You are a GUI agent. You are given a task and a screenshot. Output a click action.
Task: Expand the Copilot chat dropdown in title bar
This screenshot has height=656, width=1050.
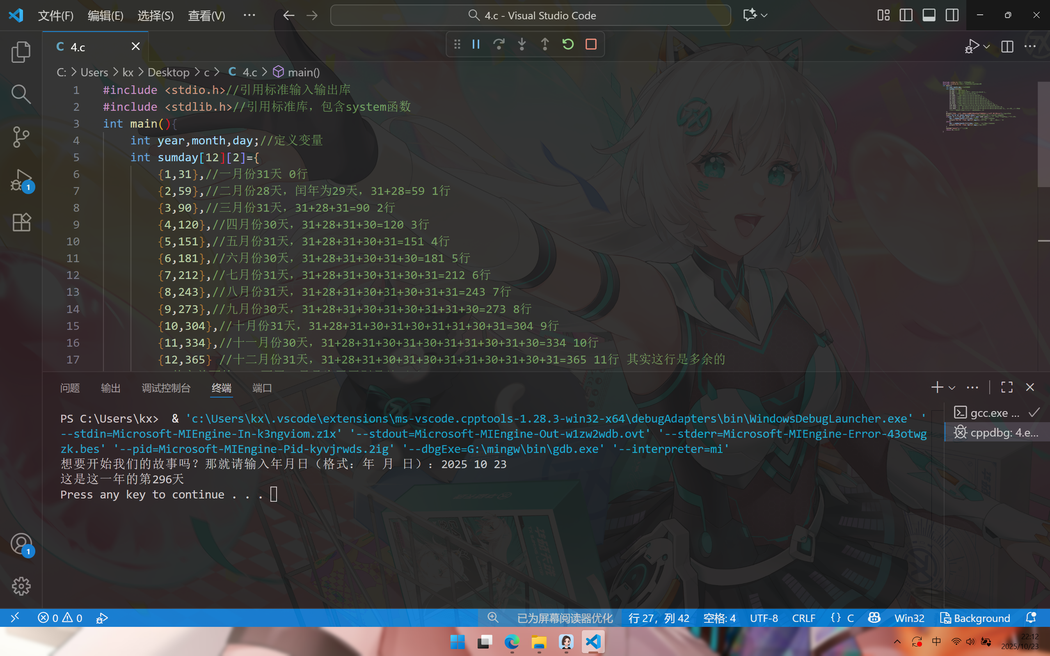(764, 16)
